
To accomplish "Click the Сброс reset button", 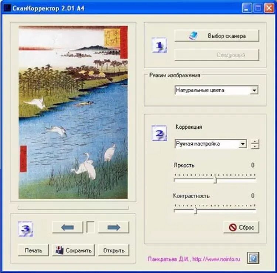I will click(x=241, y=227).
